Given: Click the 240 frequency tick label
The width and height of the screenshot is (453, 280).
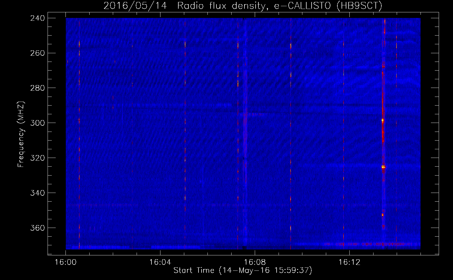Looking at the screenshot, I should (x=38, y=18).
